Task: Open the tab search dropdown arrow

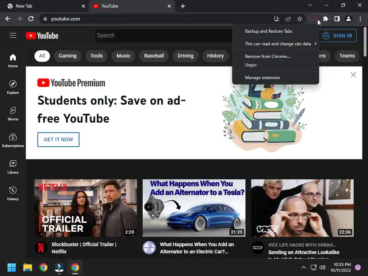Action: pos(310,5)
